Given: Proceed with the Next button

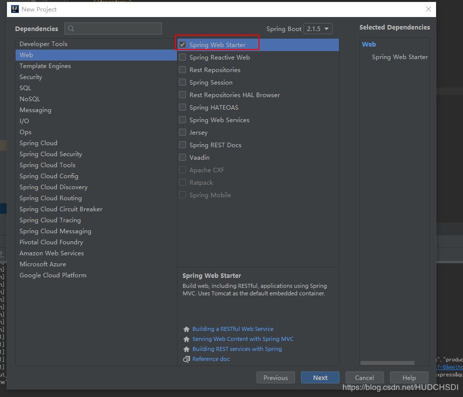Looking at the screenshot, I should pos(320,377).
